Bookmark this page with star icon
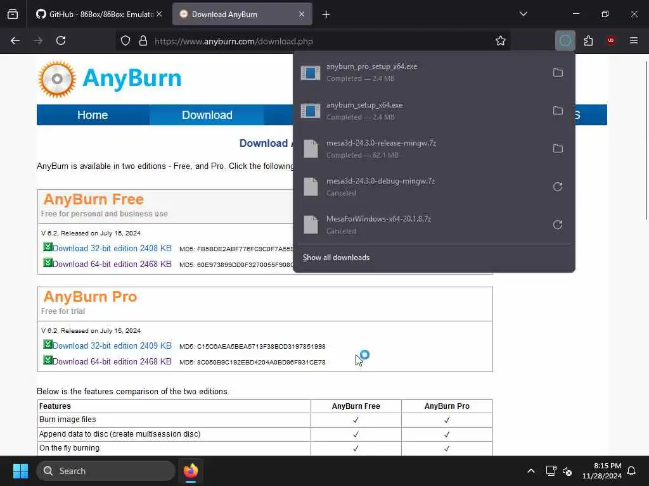The height and width of the screenshot is (486, 649). [501, 40]
